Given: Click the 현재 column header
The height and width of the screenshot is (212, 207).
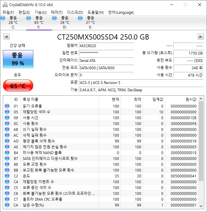Looking at the screenshot, I should pos(110,100).
